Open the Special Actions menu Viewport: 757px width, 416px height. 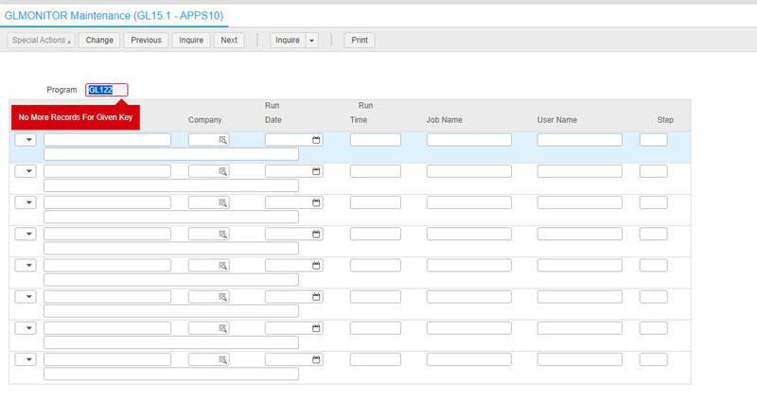click(41, 40)
